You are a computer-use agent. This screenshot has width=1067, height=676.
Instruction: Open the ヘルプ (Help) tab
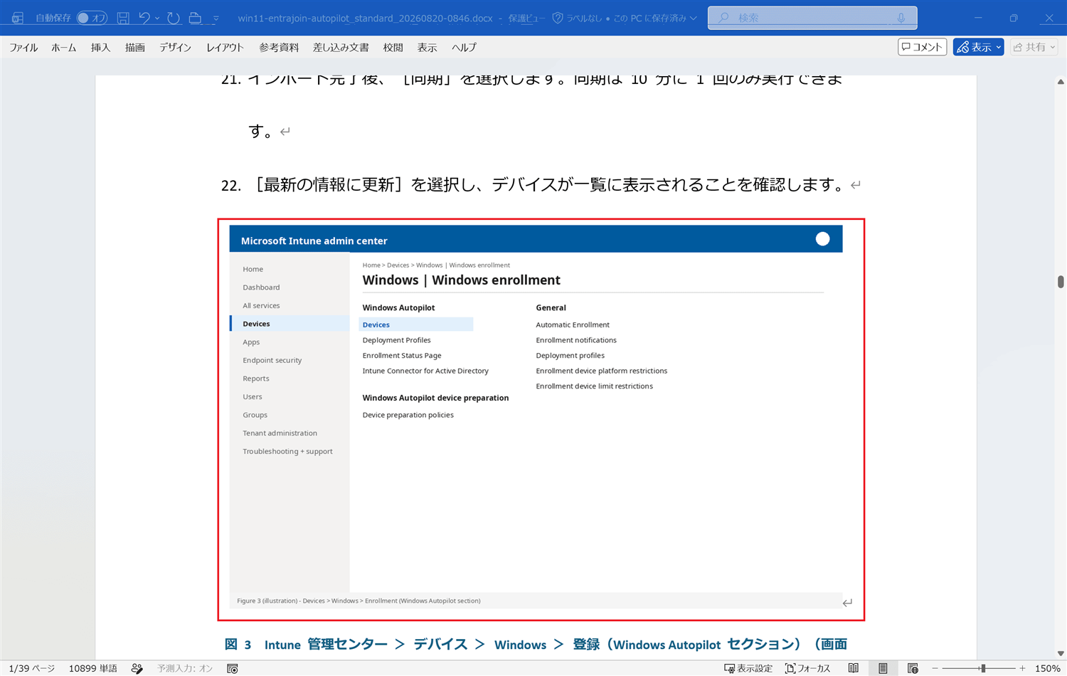pyautogui.click(x=464, y=48)
